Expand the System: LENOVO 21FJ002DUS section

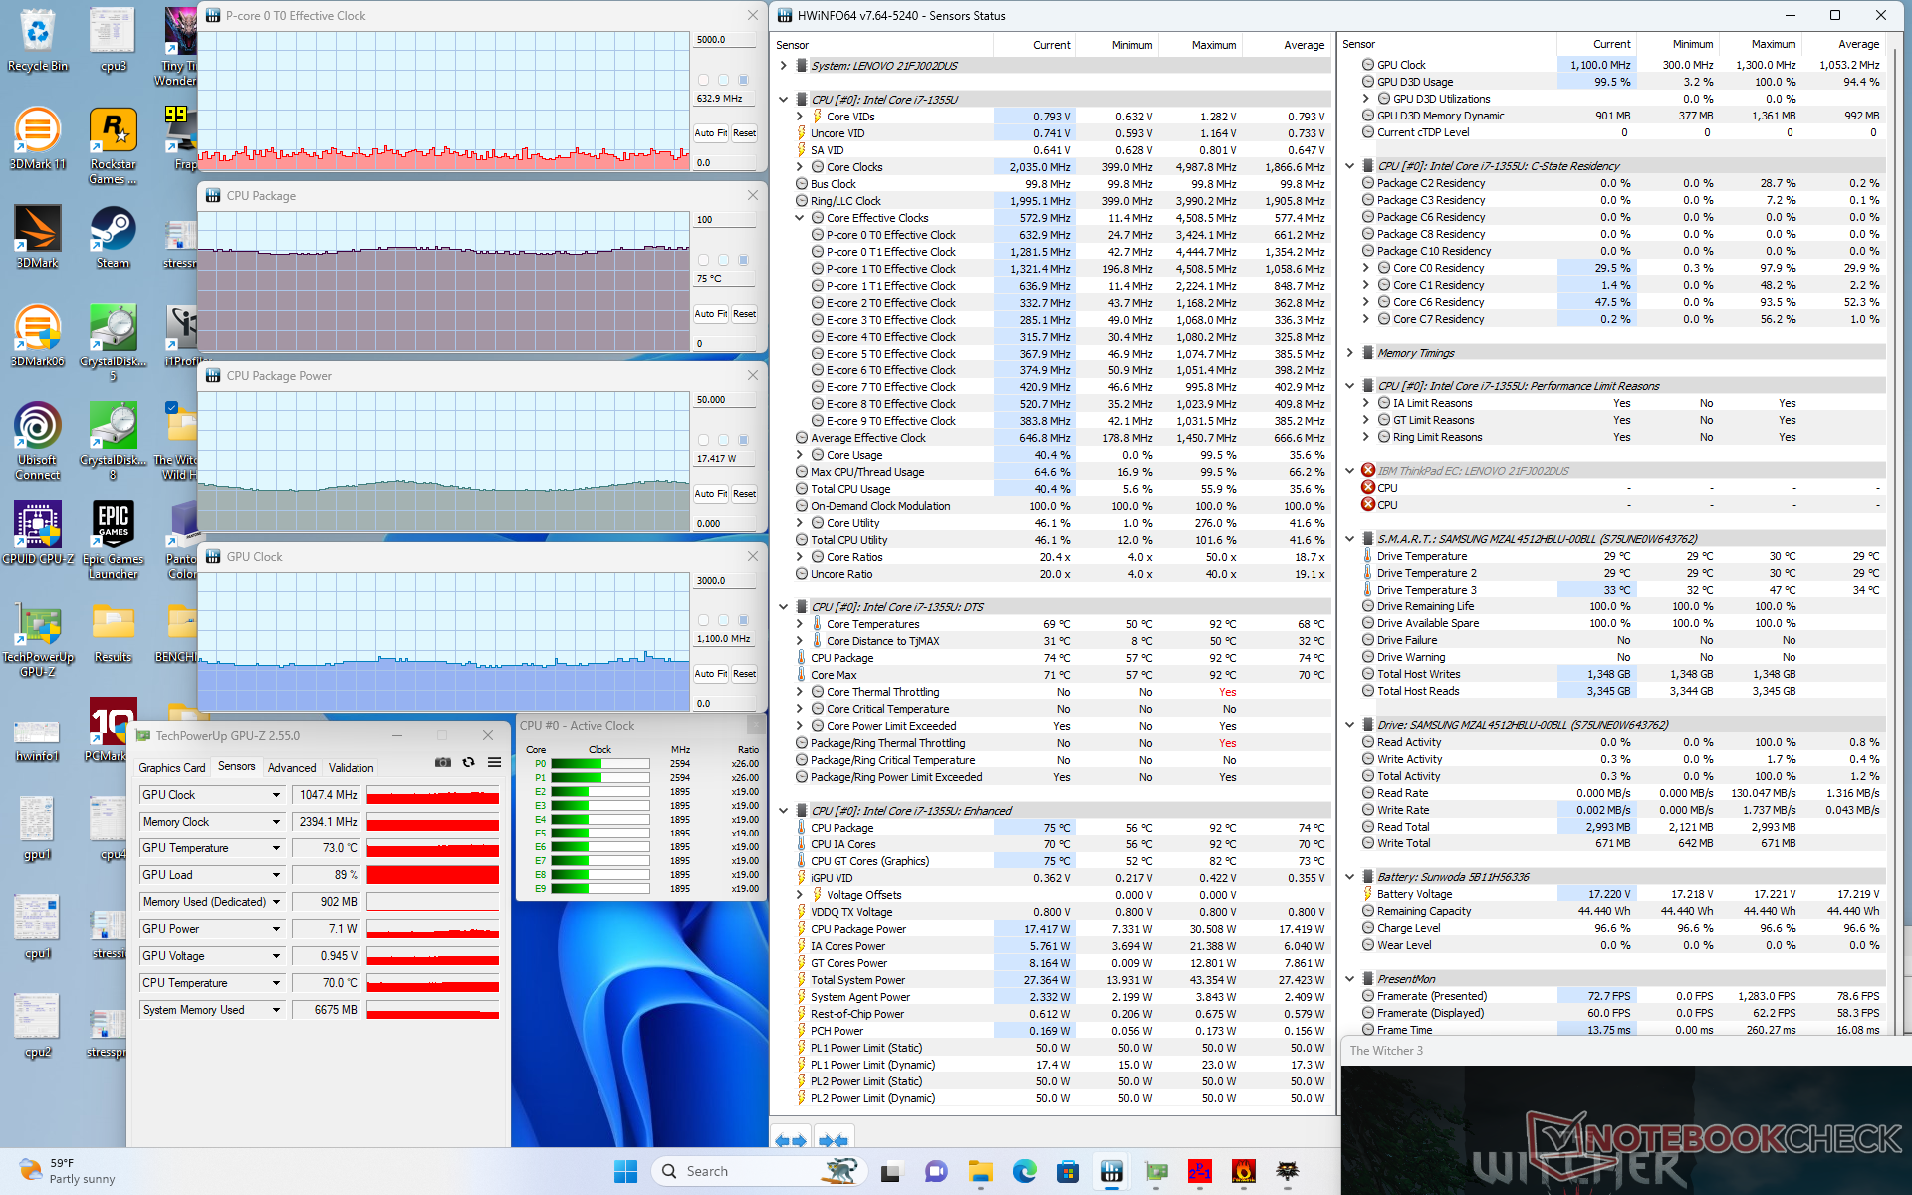[x=784, y=66]
